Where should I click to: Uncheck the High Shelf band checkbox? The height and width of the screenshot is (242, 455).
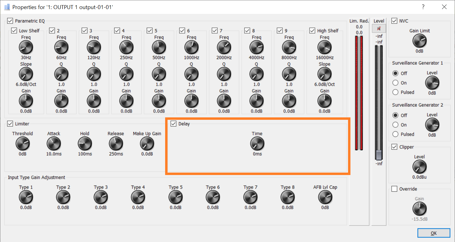point(312,30)
